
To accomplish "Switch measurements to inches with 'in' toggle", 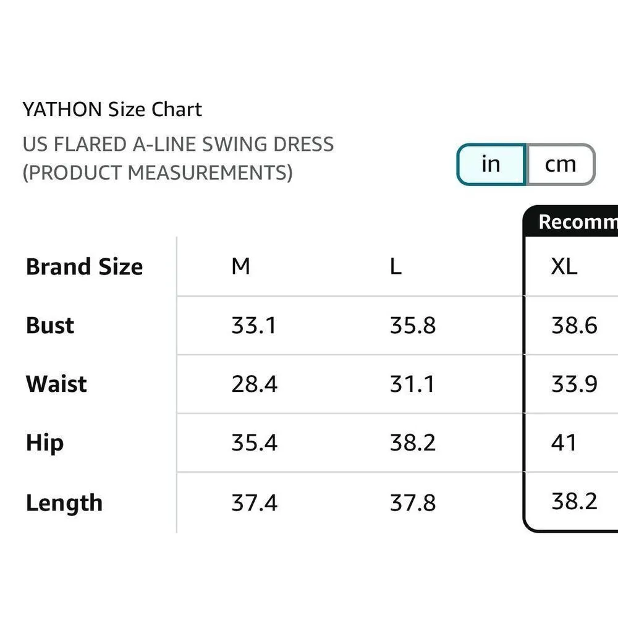I will (491, 164).
